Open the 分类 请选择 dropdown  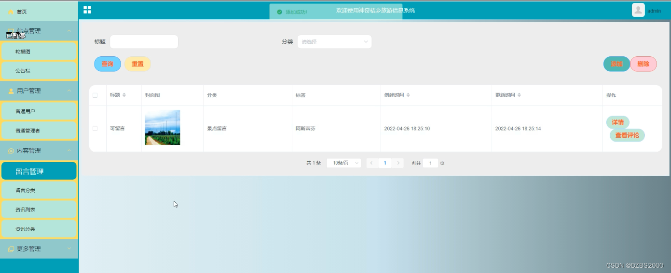334,42
